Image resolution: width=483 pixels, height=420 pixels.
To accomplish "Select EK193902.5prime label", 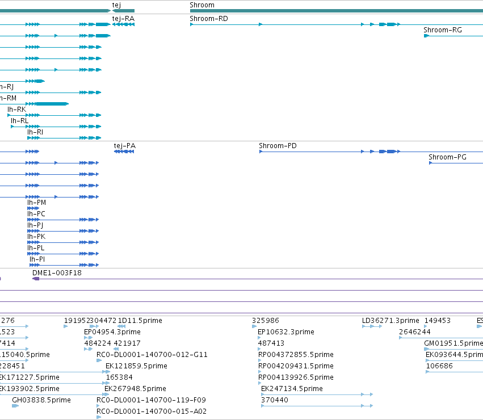I will pyautogui.click(x=30, y=389).
